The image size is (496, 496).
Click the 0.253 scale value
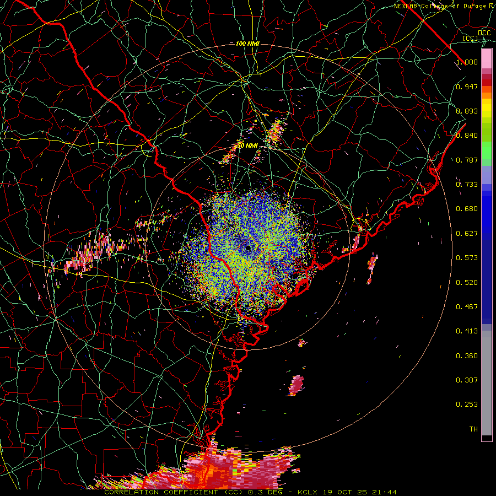click(x=467, y=405)
